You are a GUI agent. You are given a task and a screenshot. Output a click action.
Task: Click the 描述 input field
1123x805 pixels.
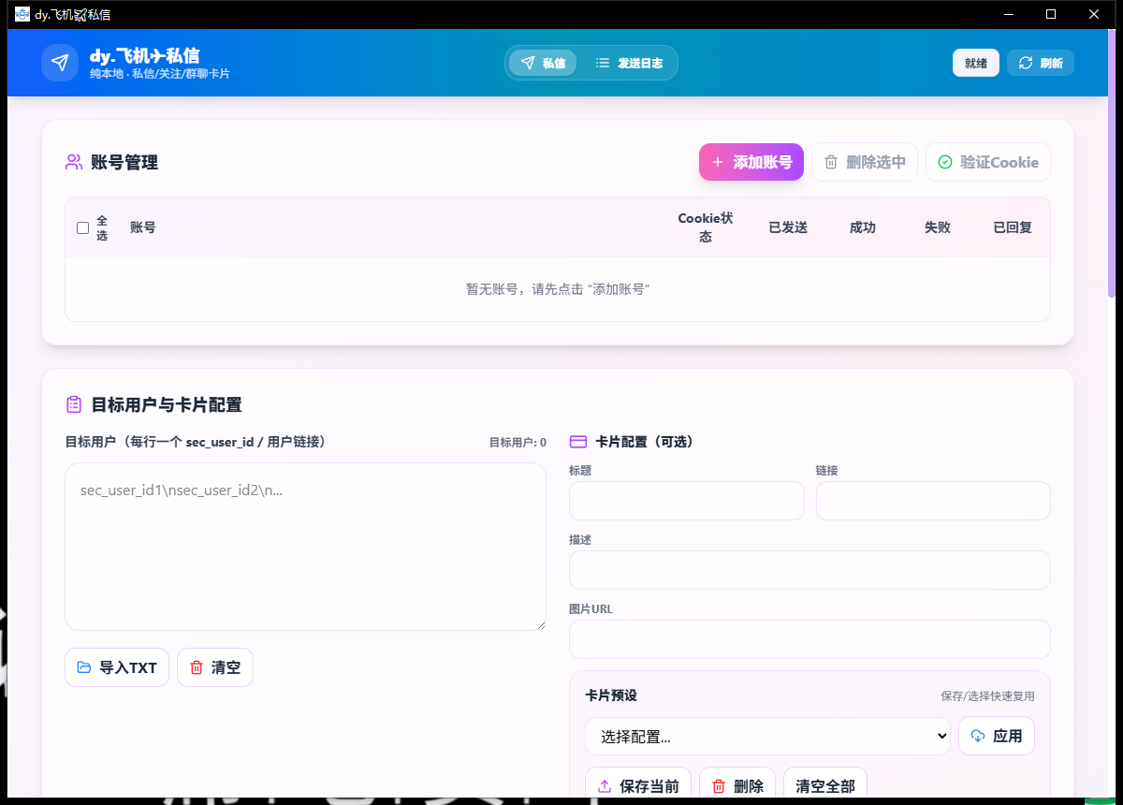coord(809,570)
